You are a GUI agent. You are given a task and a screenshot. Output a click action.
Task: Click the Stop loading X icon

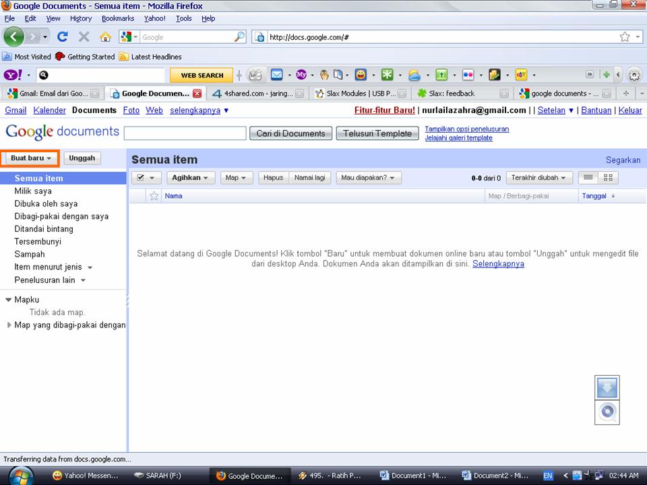tap(84, 37)
